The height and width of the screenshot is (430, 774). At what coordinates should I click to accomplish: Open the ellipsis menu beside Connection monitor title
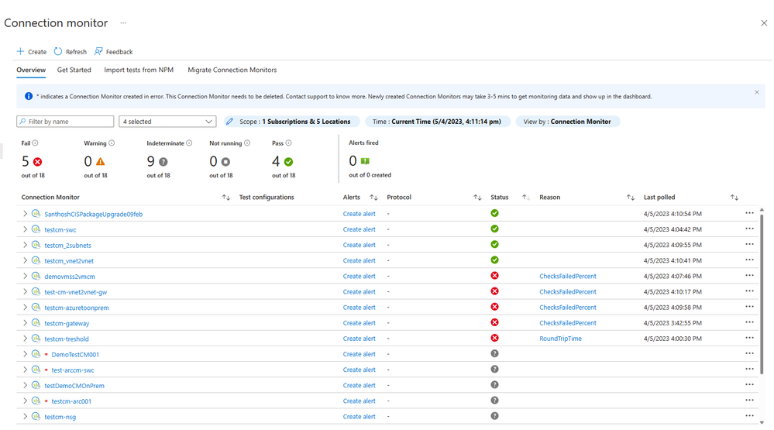[x=123, y=22]
